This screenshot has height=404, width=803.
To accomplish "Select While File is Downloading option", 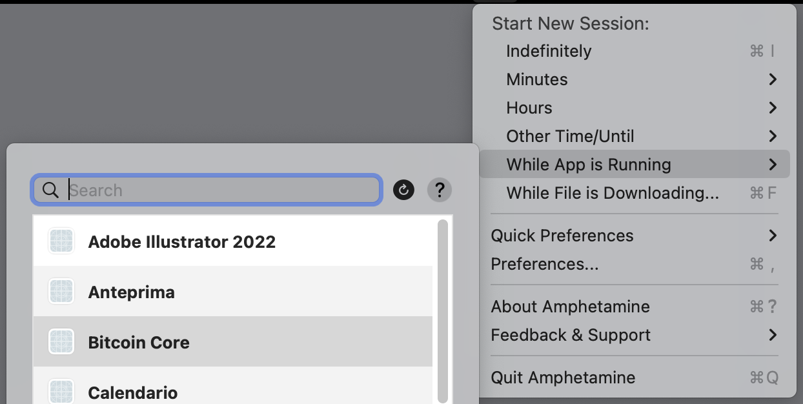I will point(612,193).
